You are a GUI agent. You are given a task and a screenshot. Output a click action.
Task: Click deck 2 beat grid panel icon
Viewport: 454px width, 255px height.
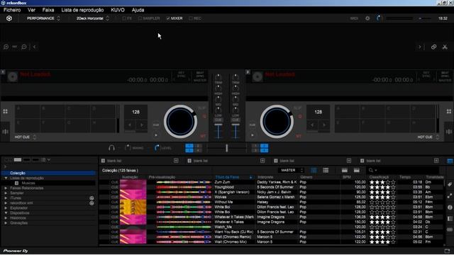click(449, 132)
